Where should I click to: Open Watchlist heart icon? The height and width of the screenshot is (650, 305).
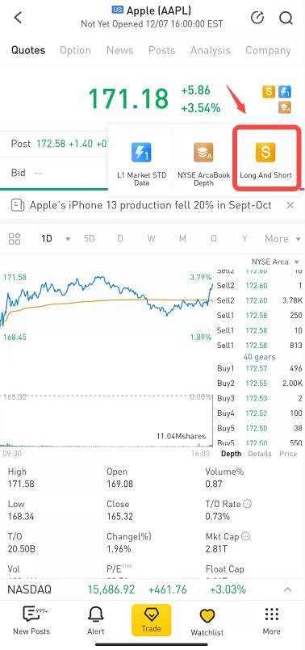(207, 615)
